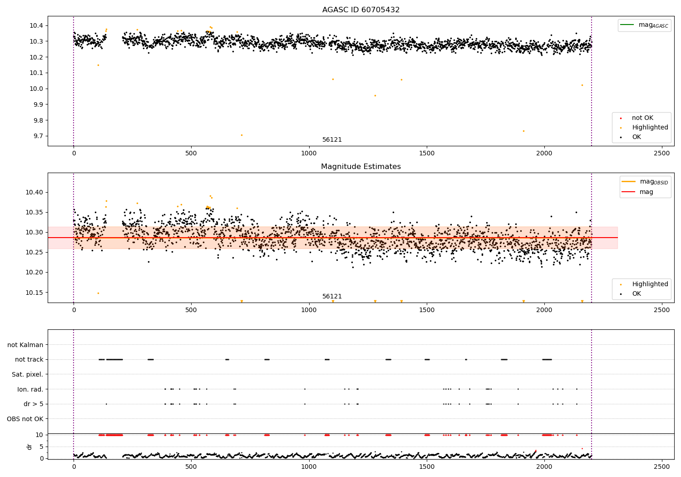Click the 'OBS not OK' row label
This screenshot has width=681, height=477.
[25, 419]
